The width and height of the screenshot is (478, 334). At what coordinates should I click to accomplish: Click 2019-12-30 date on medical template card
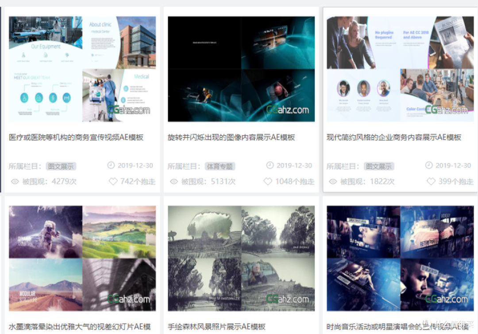(135, 166)
